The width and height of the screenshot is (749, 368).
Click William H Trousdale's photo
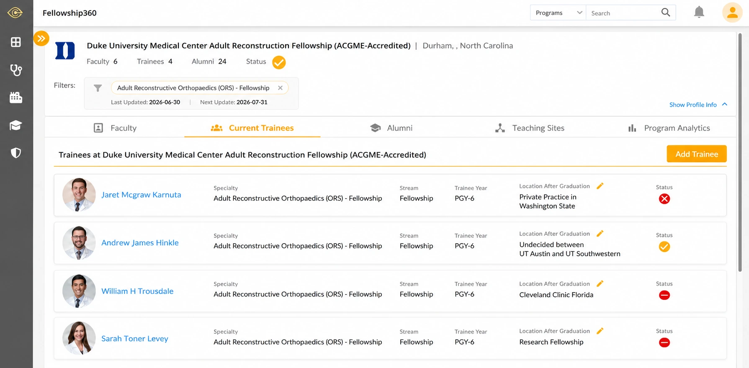[x=79, y=291]
